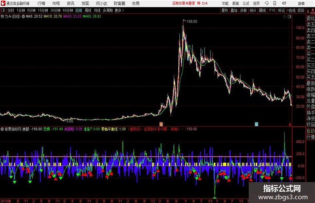
Task: Click the diamond icon at the chart's top right
Action: (284, 17)
